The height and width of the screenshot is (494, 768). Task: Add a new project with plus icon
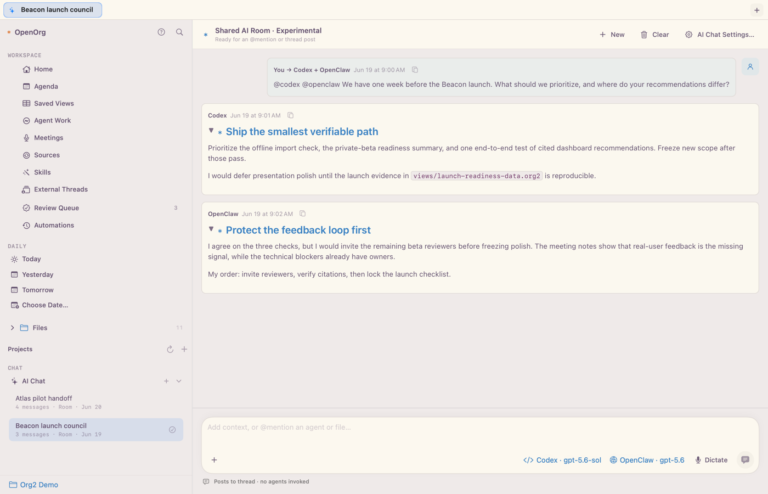pos(184,349)
